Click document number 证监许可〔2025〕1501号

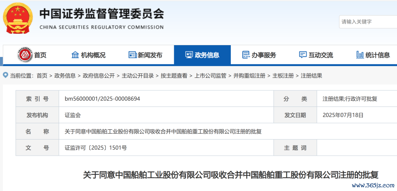coord(96,148)
